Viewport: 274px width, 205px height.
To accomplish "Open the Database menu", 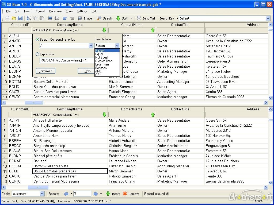I will click(55, 11).
